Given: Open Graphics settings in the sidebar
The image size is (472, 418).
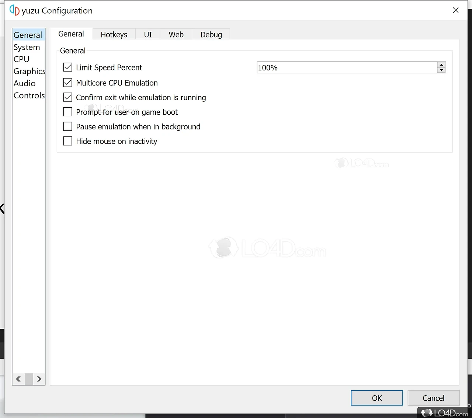Looking at the screenshot, I should tap(28, 71).
